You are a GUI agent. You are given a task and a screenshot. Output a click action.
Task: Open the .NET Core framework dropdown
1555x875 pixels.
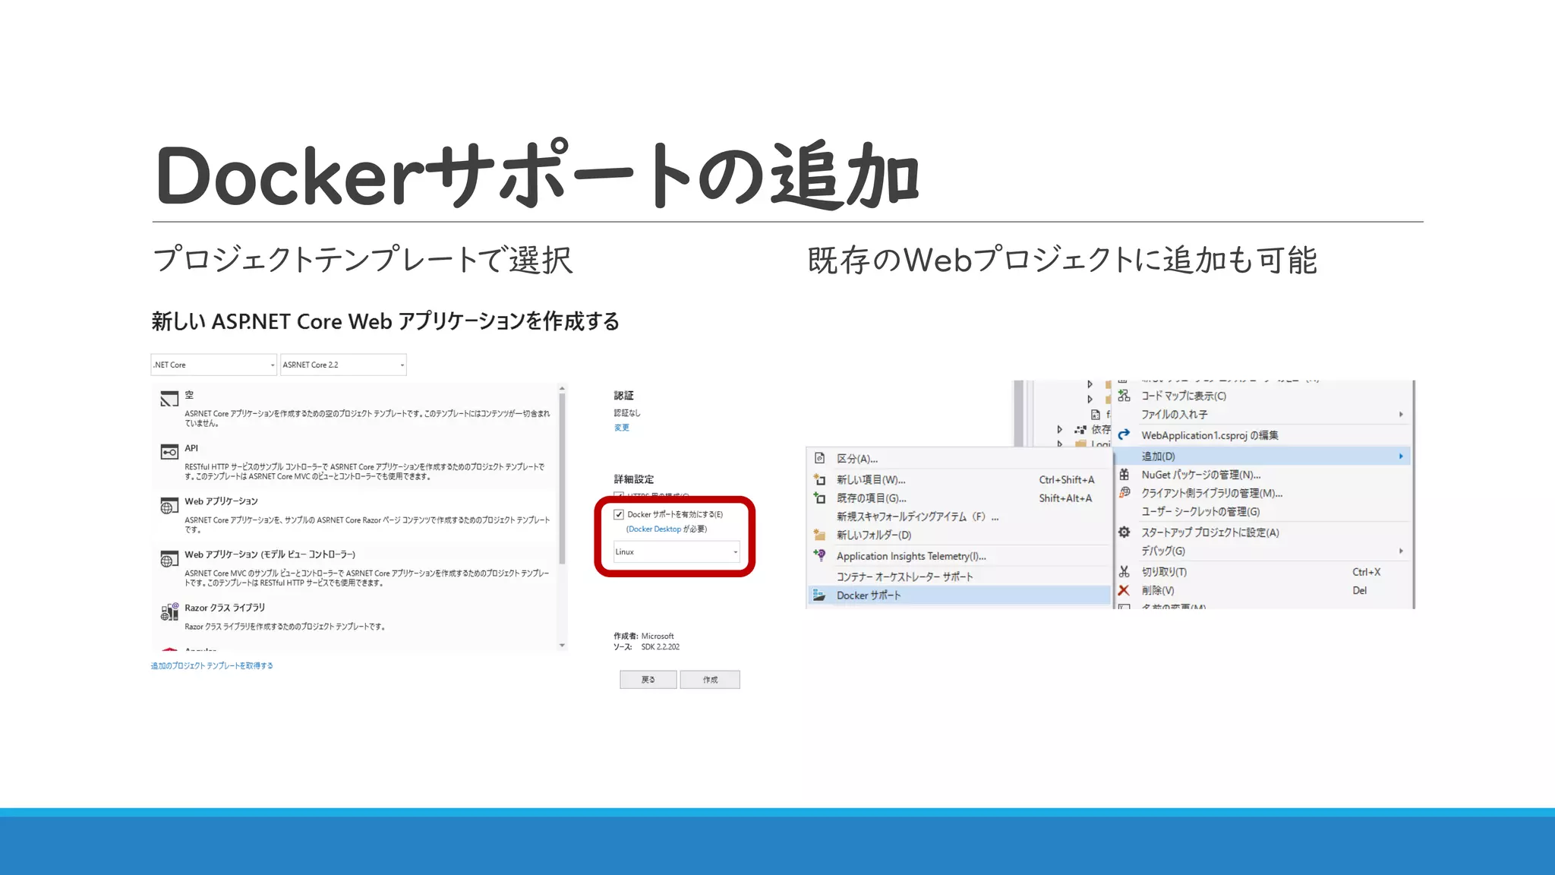(x=214, y=365)
